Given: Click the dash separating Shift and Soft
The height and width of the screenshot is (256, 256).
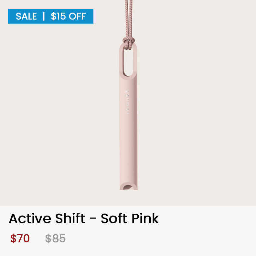Looking at the screenshot, I should pyautogui.click(x=93, y=219).
